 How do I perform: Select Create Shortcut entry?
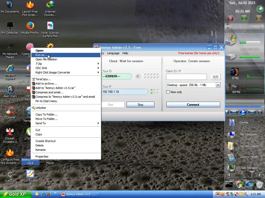(x=66, y=141)
